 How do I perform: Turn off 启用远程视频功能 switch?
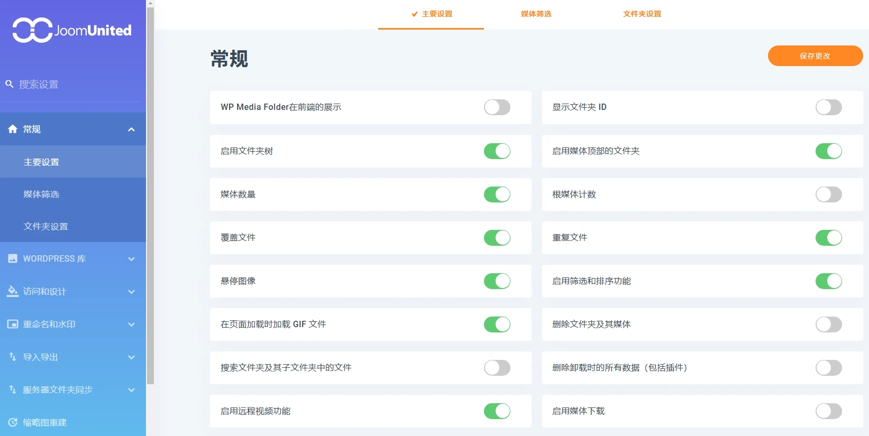[x=497, y=411]
